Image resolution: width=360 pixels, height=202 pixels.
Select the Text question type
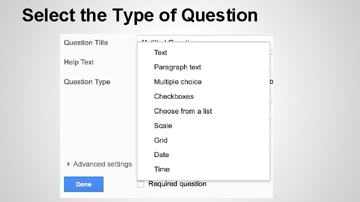pyautogui.click(x=160, y=52)
